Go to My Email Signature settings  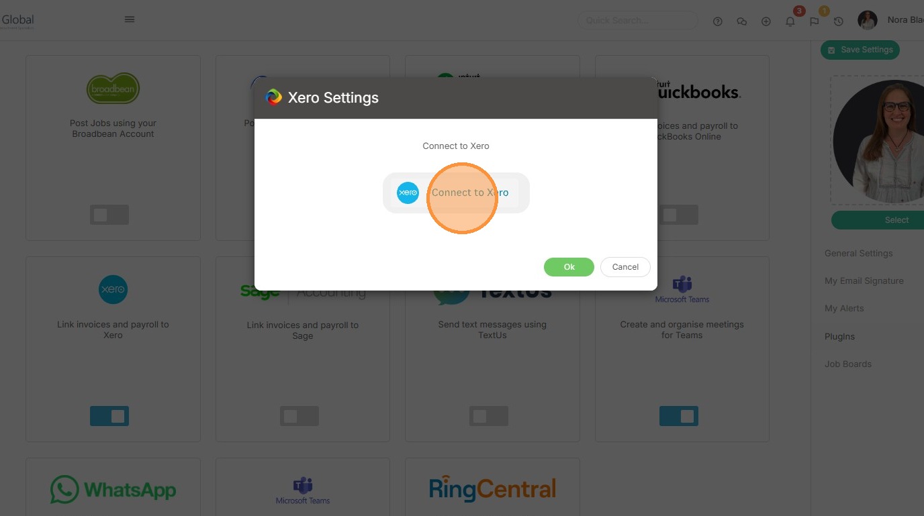864,280
